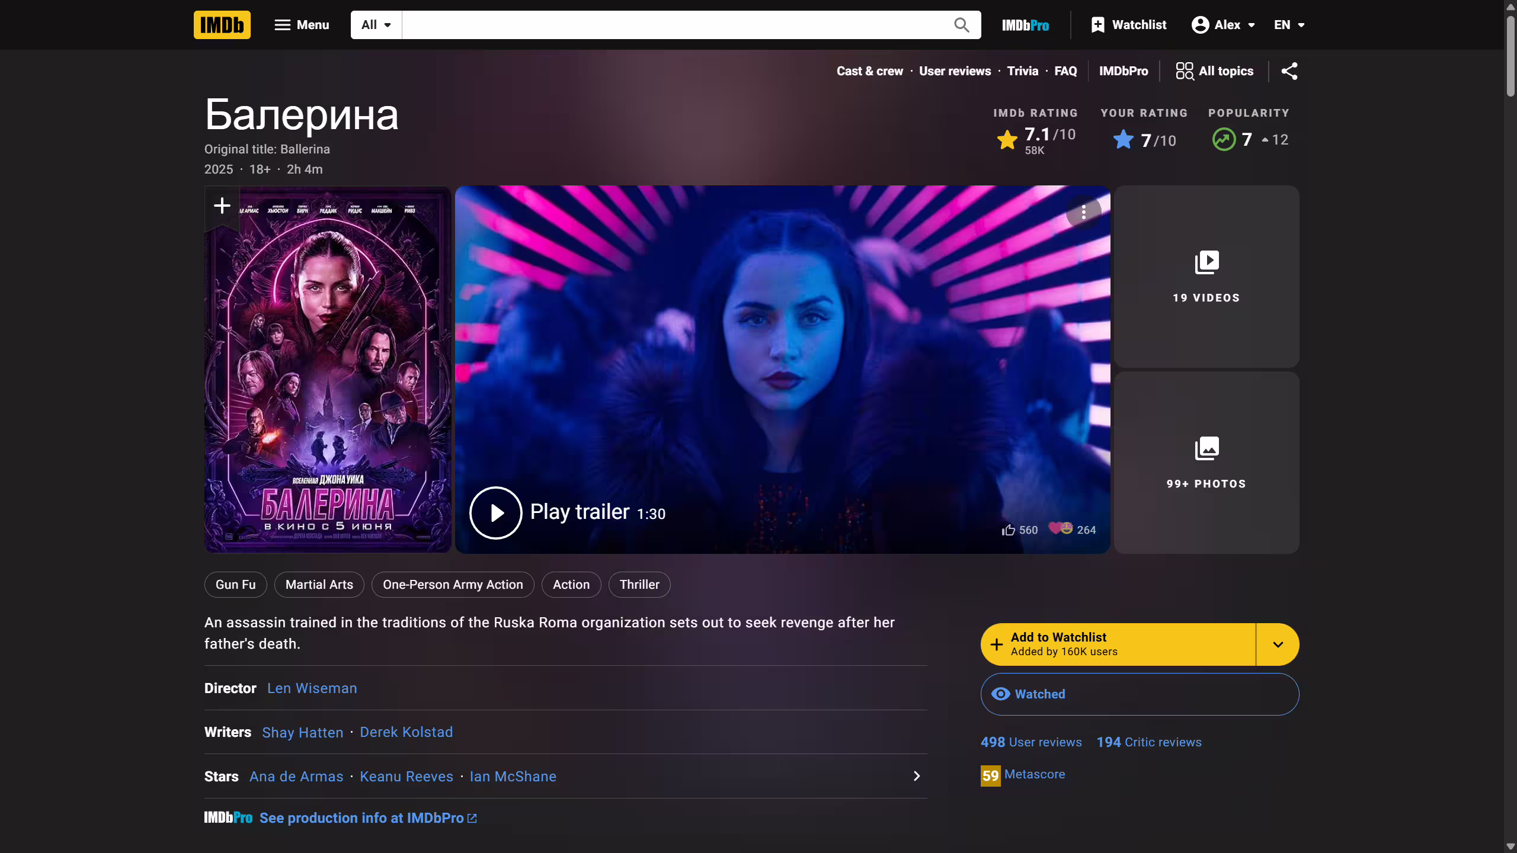The width and height of the screenshot is (1517, 853).
Task: Open All topics grid icon
Action: 1185,71
